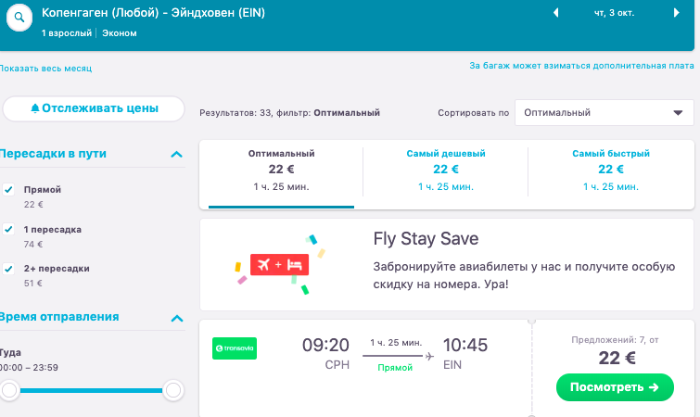Click the Fly Stay Save promo image

click(x=280, y=265)
